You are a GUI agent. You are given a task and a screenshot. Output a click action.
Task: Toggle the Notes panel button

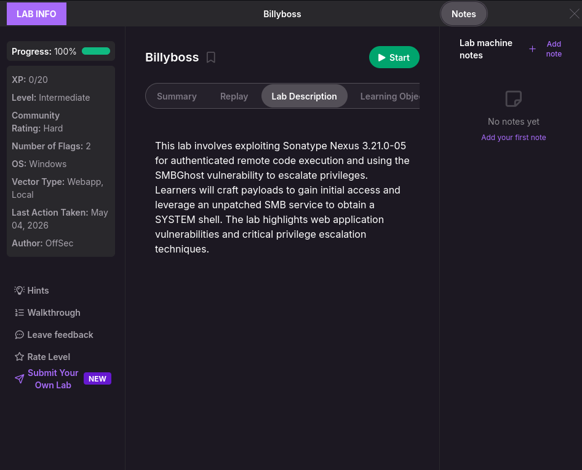pos(464,14)
